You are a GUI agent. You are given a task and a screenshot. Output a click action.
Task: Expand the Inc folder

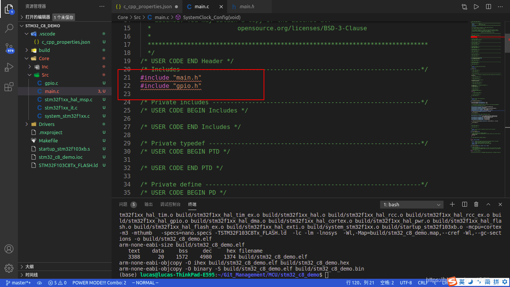point(65,67)
